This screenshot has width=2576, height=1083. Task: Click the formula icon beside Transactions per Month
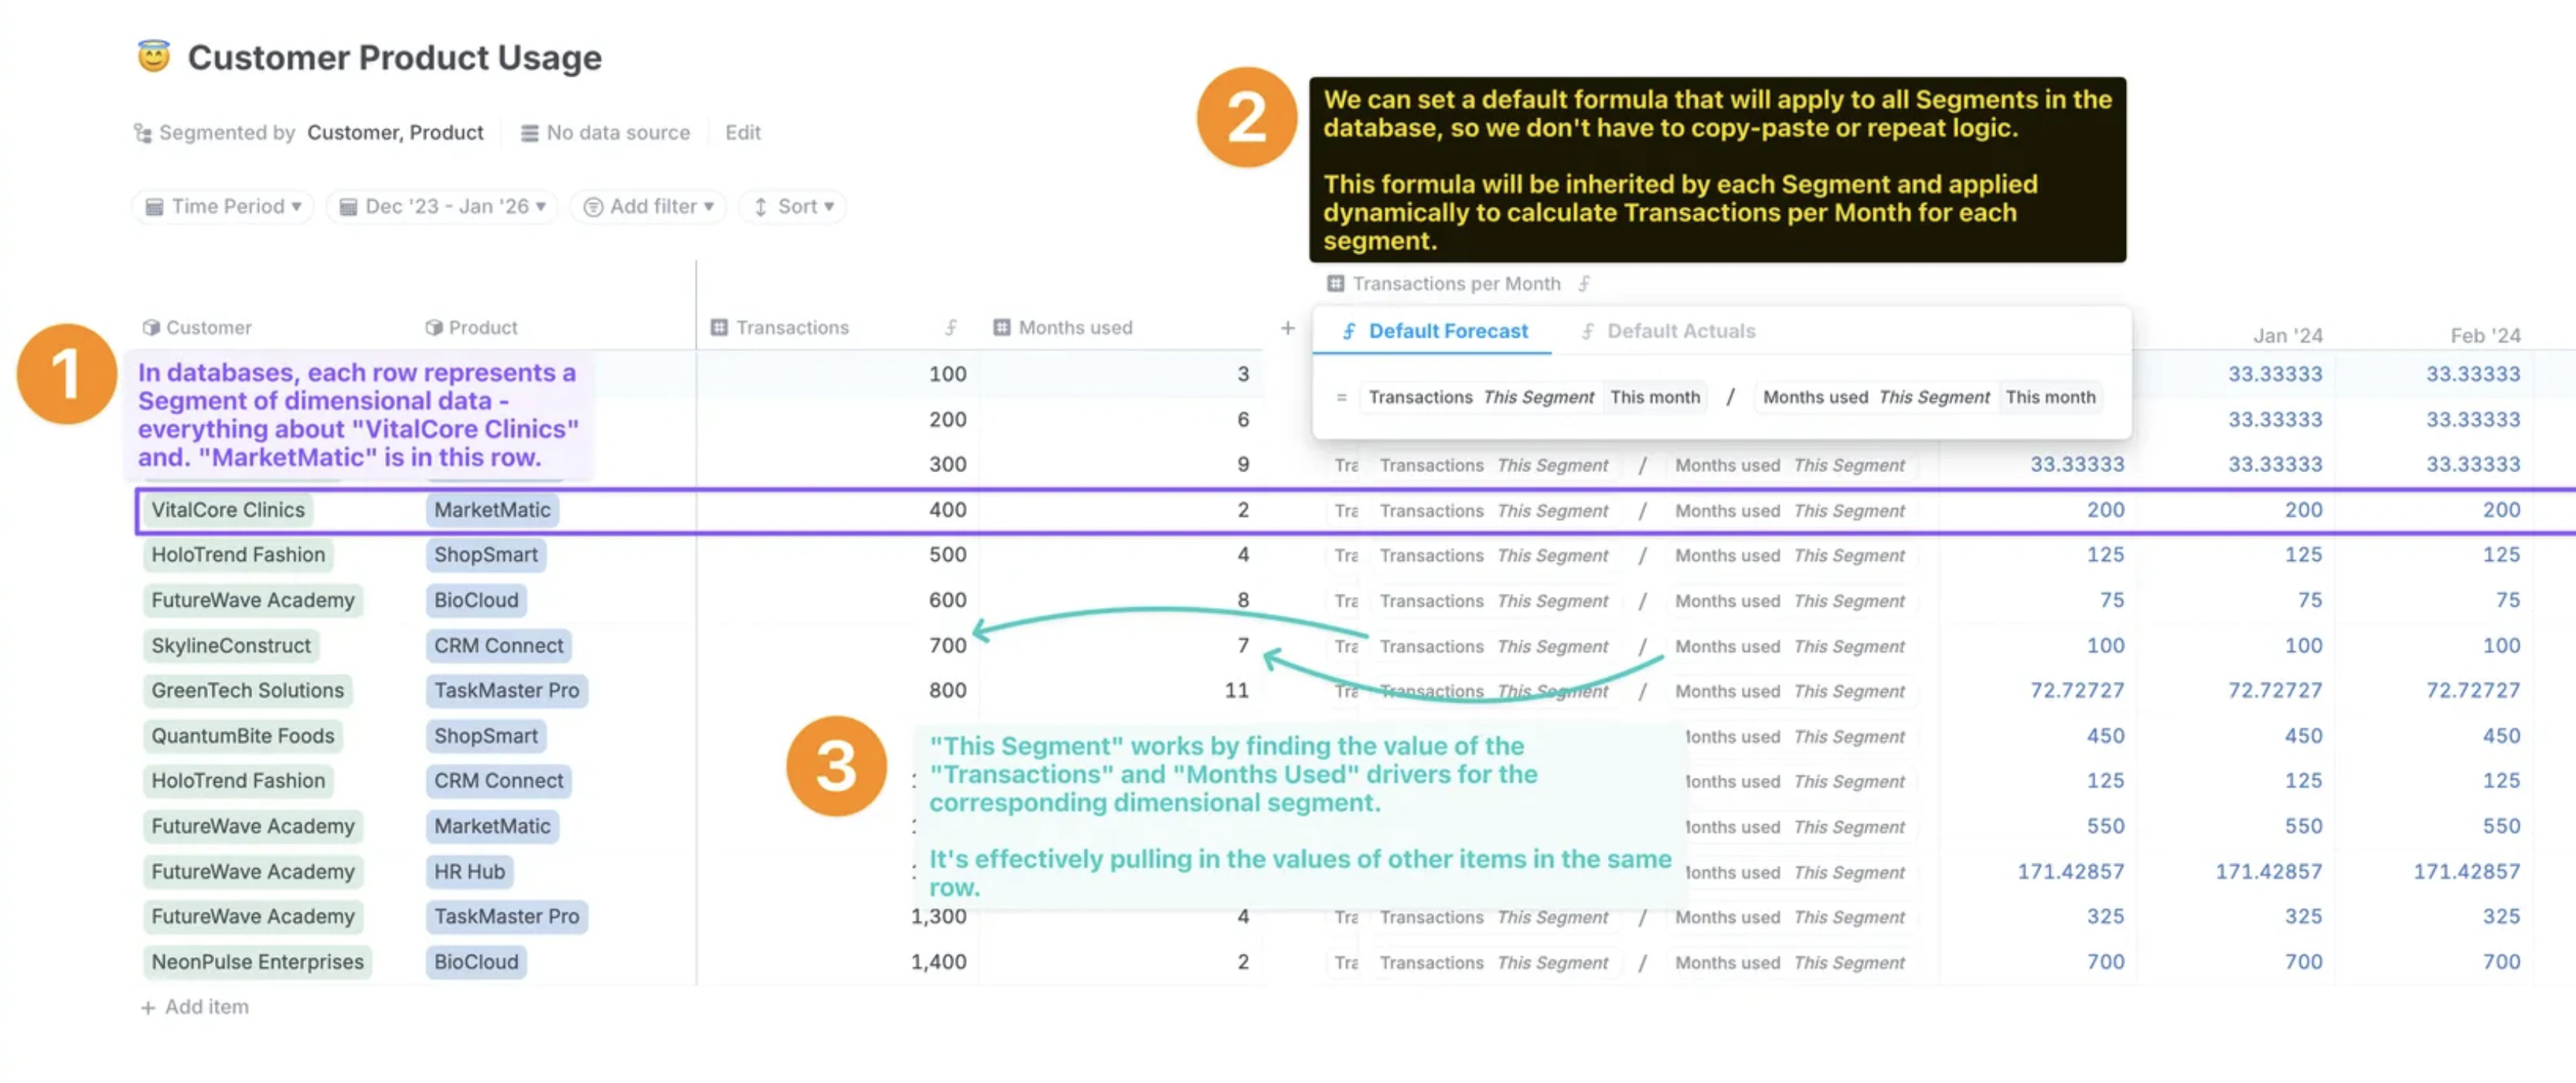coord(1584,283)
